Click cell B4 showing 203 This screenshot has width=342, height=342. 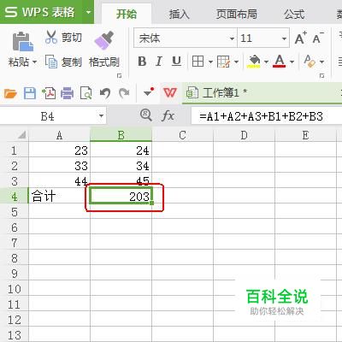pos(121,196)
